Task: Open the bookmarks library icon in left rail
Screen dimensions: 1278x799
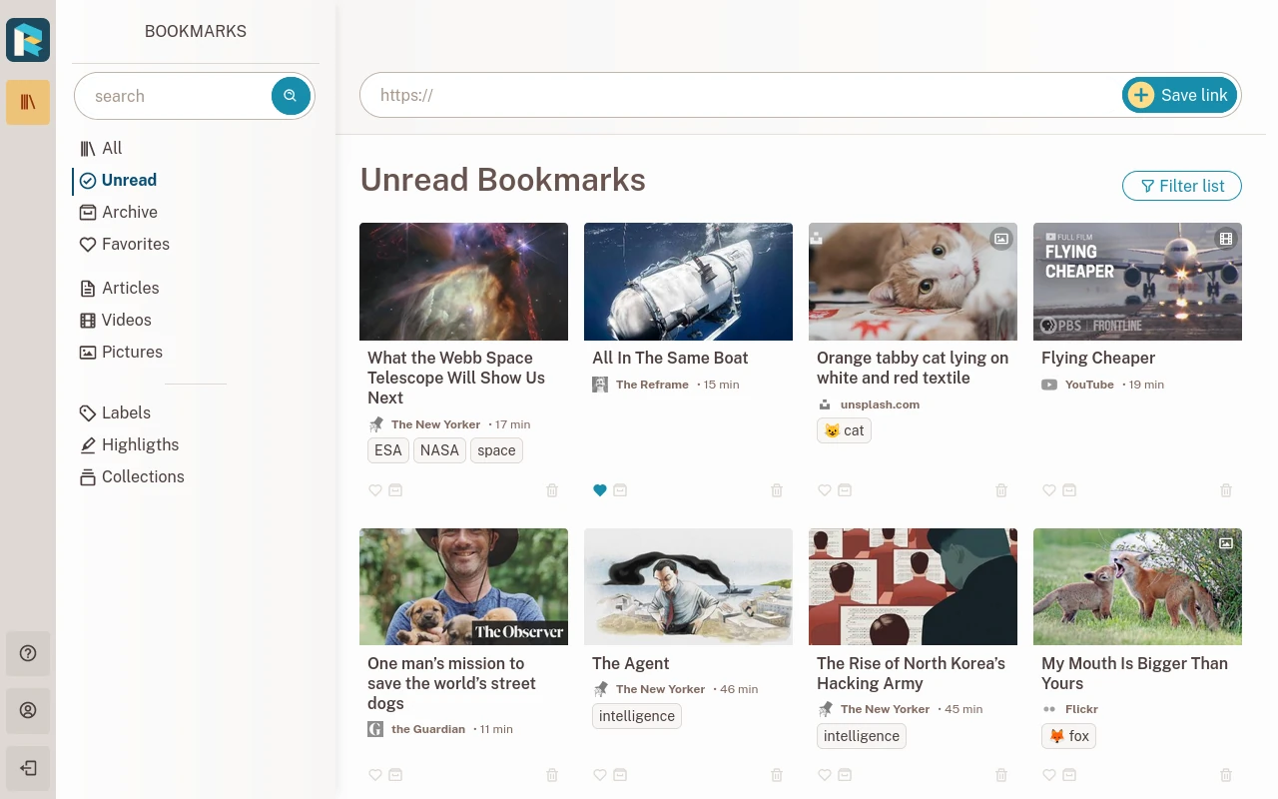Action: tap(28, 102)
